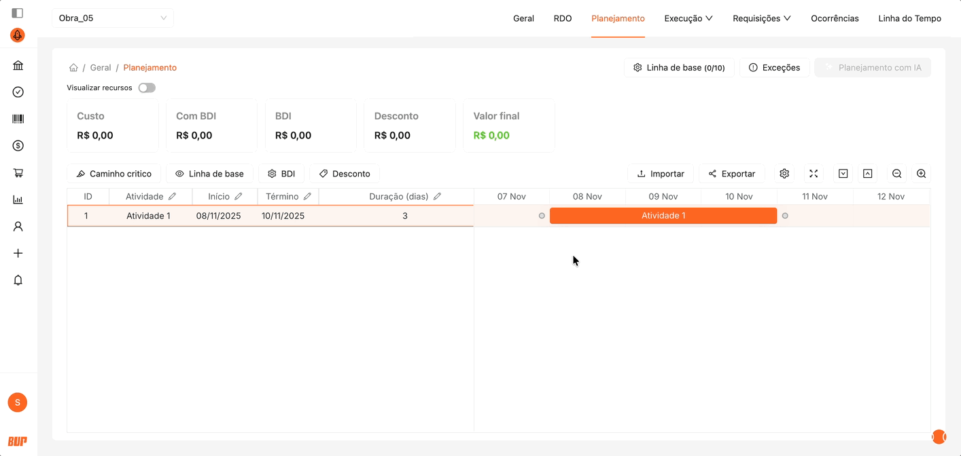The width and height of the screenshot is (961, 456).
Task: Click the Importar button
Action: (x=661, y=174)
